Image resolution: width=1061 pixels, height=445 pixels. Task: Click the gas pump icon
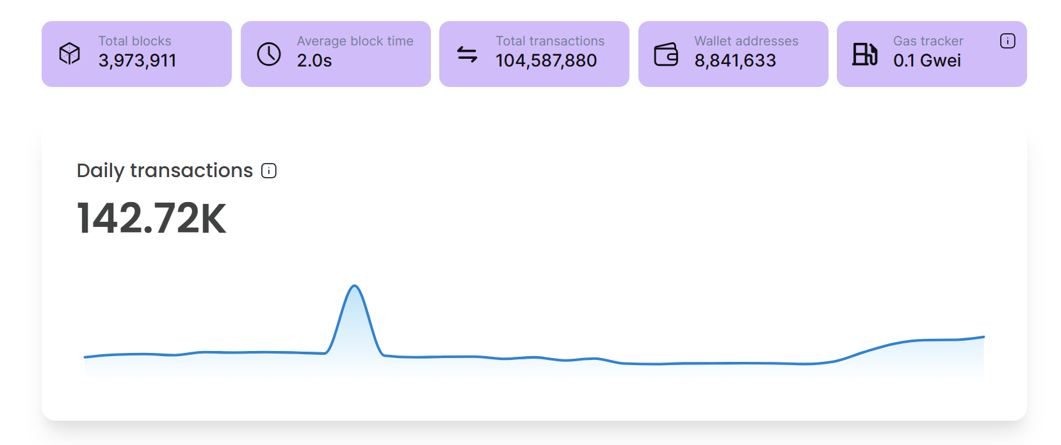[x=864, y=54]
